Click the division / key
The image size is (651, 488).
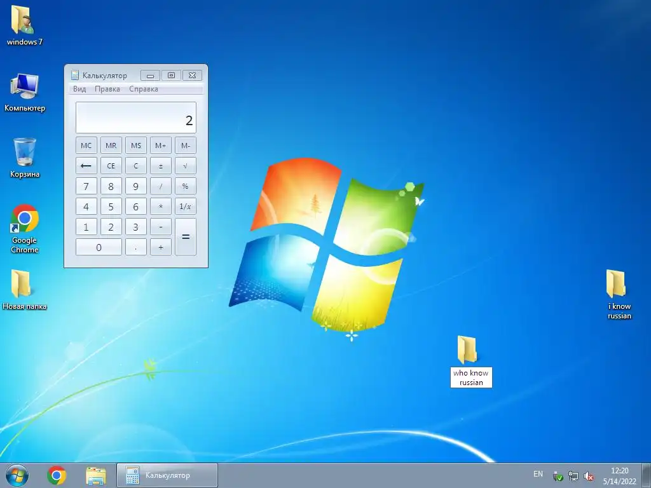point(161,186)
